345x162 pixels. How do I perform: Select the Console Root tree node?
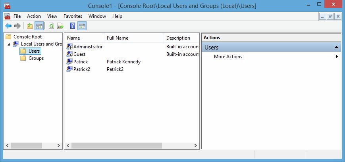coord(27,37)
